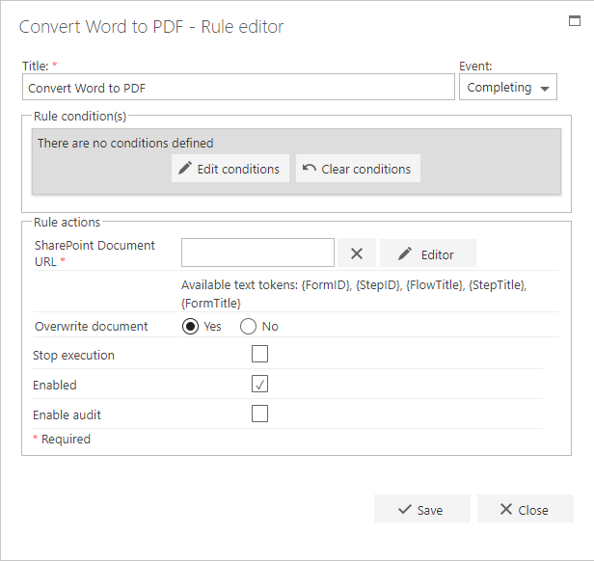This screenshot has height=561, width=594.
Task: Save the rule
Action: pos(422,509)
